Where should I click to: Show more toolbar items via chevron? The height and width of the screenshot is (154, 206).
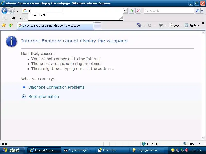coord(203,23)
